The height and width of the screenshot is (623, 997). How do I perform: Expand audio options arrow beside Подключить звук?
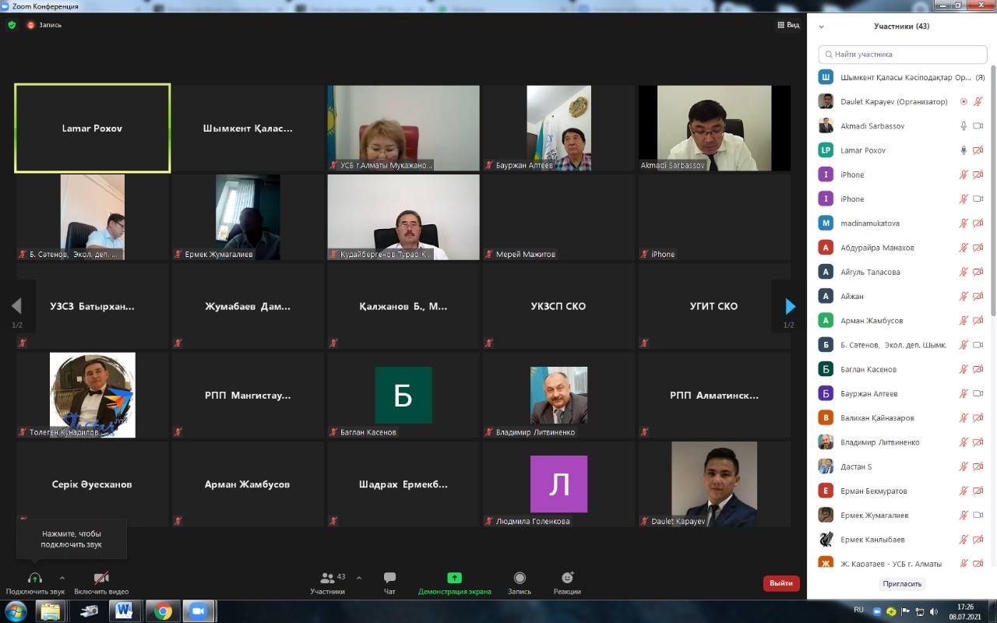62,578
